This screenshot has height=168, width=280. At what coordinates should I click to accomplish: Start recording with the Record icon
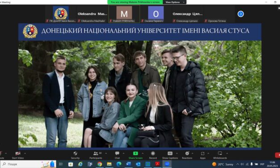click(153, 153)
